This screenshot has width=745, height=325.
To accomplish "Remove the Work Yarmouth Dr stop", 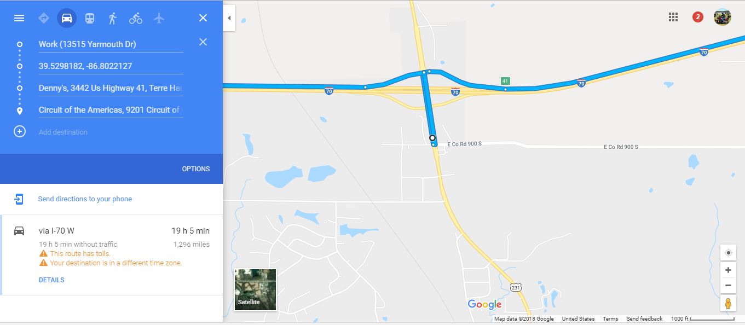I will click(203, 42).
